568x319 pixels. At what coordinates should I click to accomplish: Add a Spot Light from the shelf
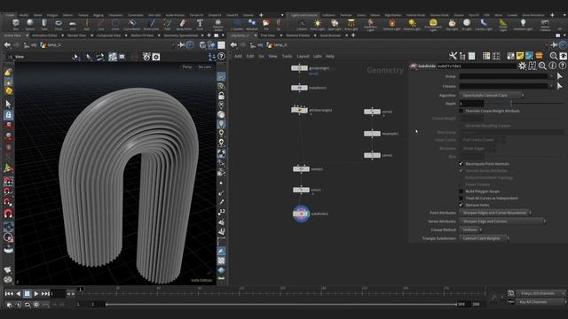coord(335,25)
